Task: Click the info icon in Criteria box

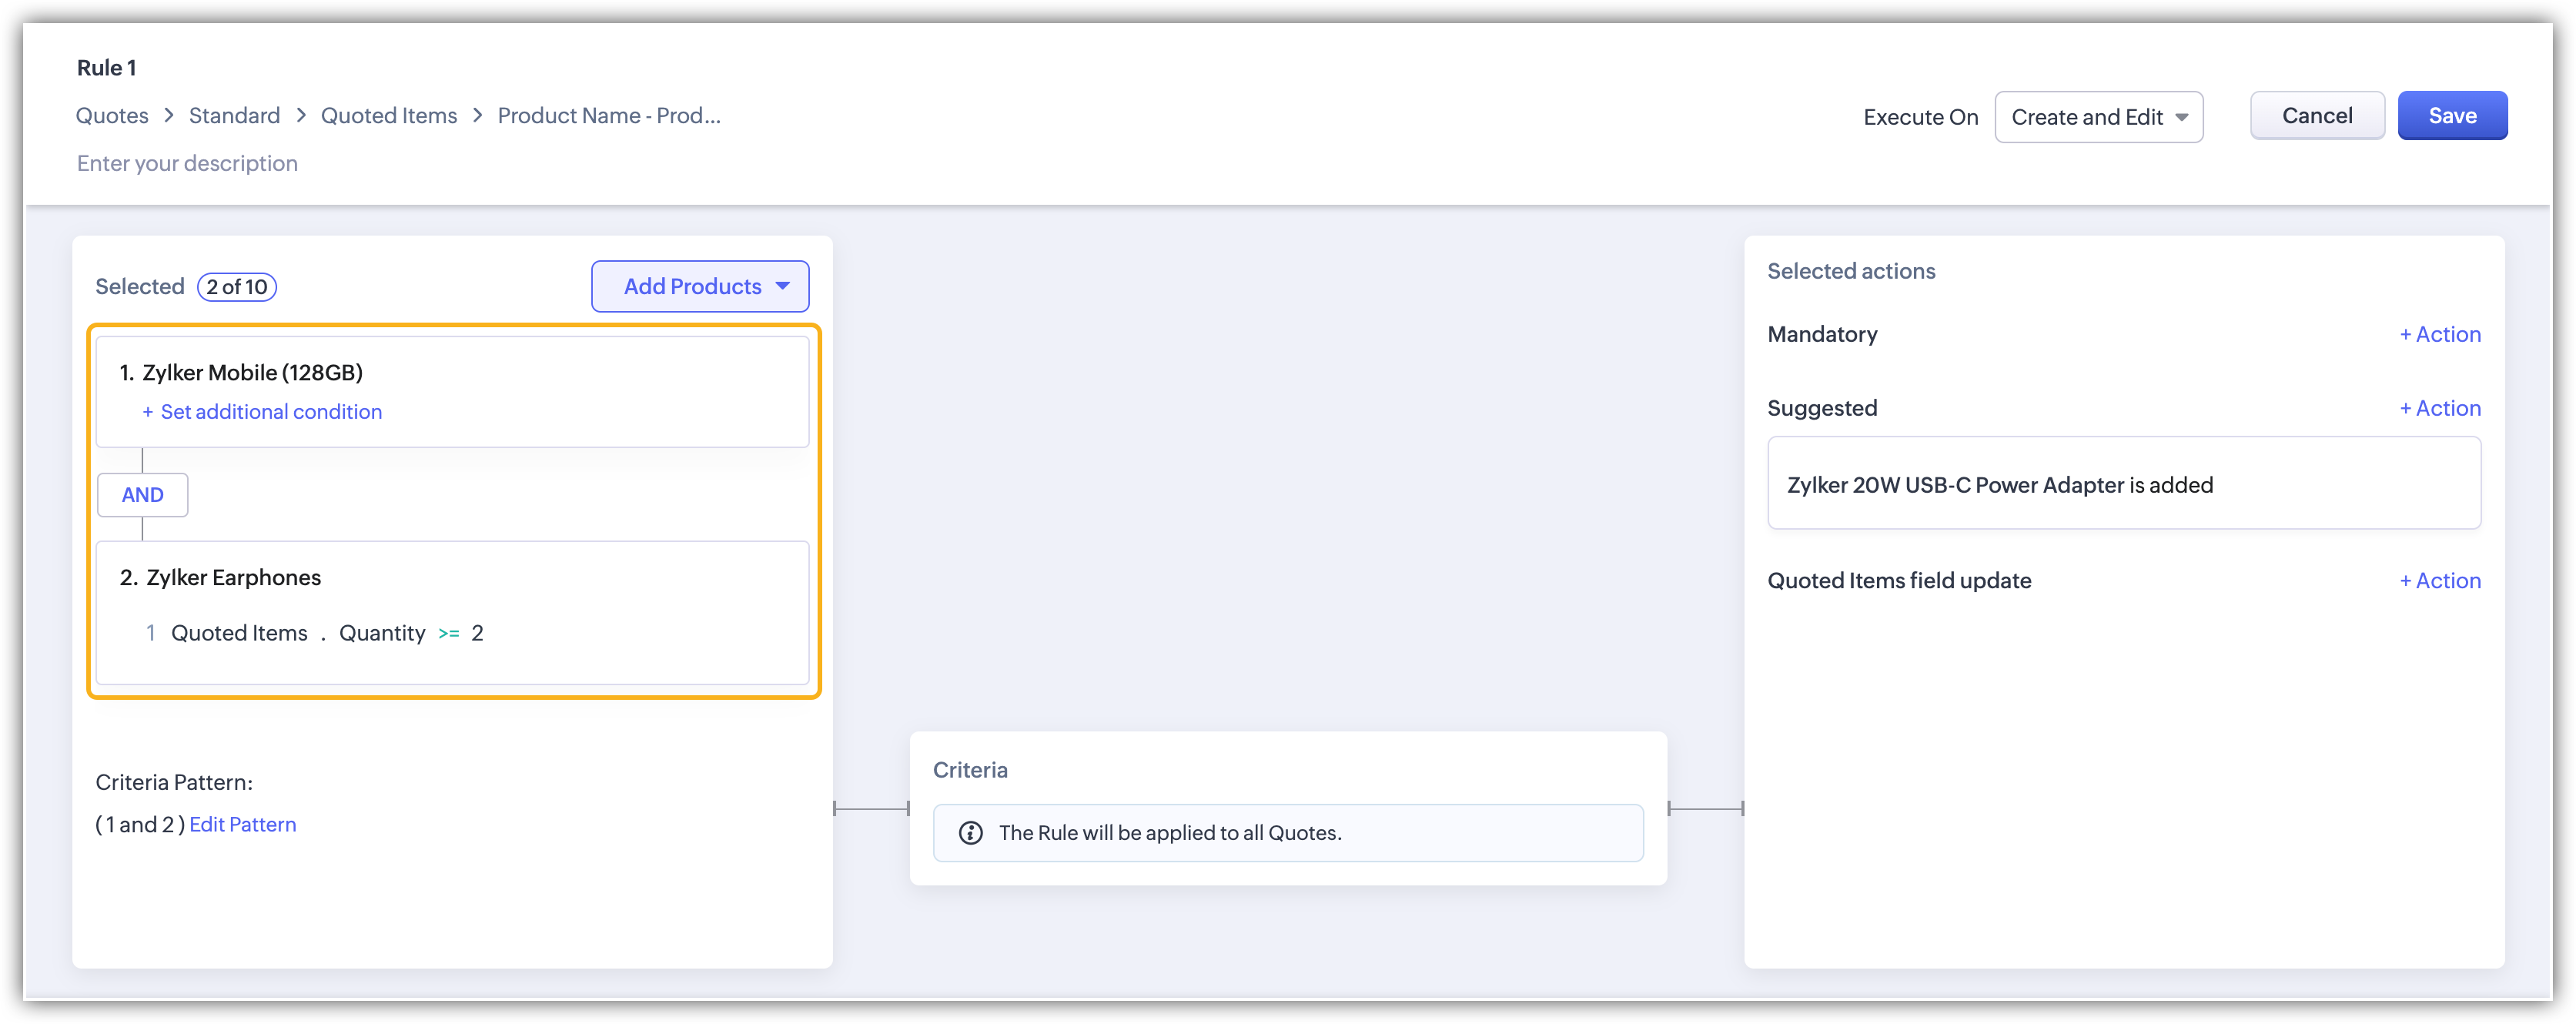Action: [970, 833]
